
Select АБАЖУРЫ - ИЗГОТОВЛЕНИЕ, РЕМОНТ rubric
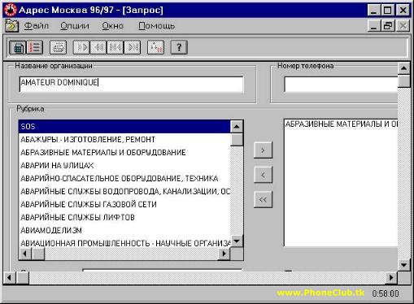click(124, 140)
